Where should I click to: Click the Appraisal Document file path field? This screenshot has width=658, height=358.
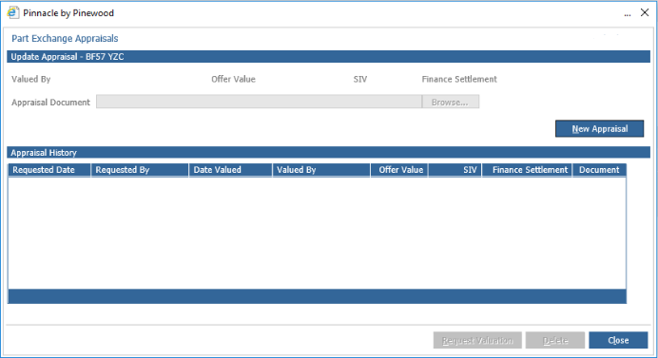tap(259, 102)
